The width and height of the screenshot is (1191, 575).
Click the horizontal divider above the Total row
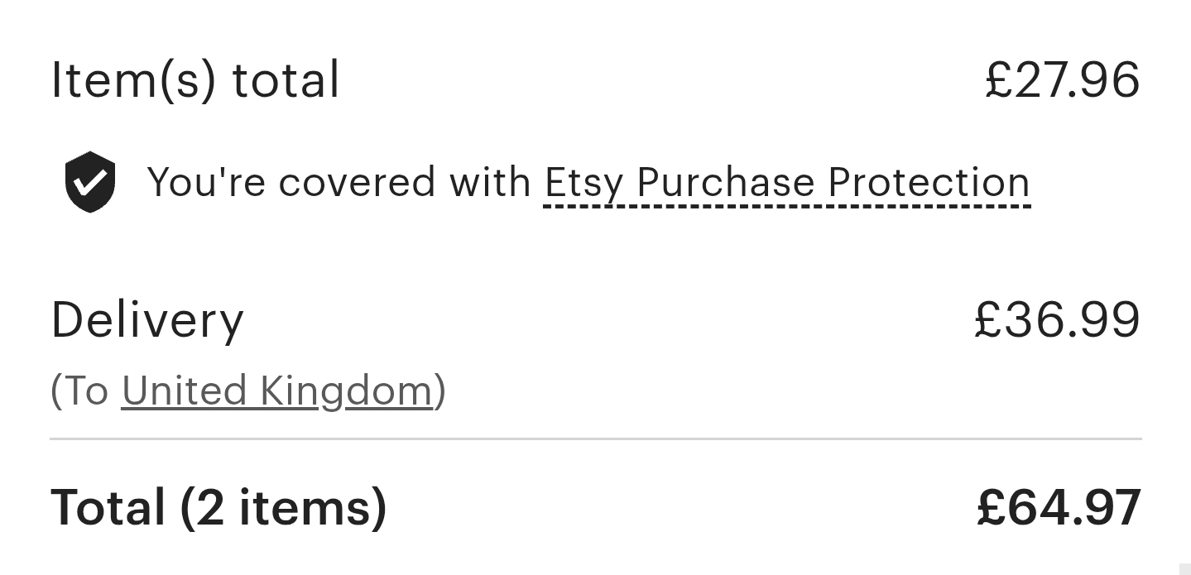[x=595, y=438]
